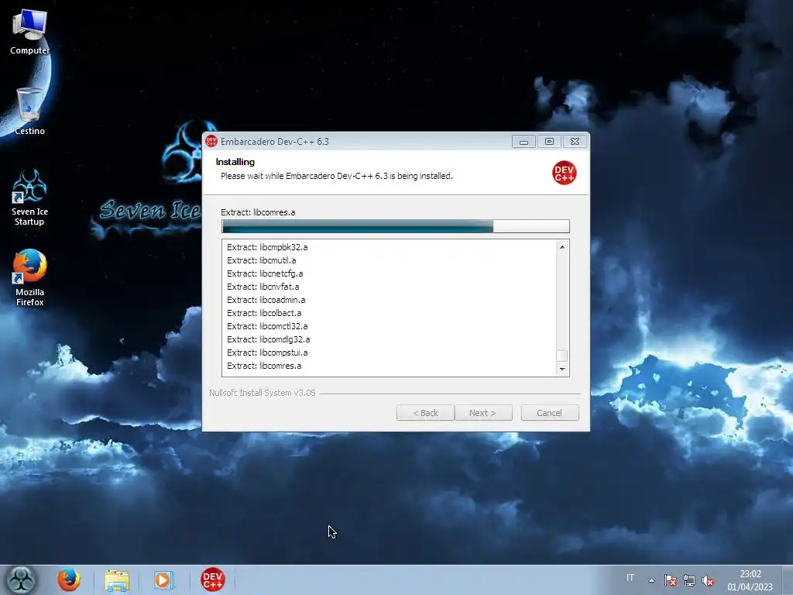Image resolution: width=793 pixels, height=595 pixels.
Task: Select log line 'Extract: libcmpbk32.a'
Action: click(267, 247)
